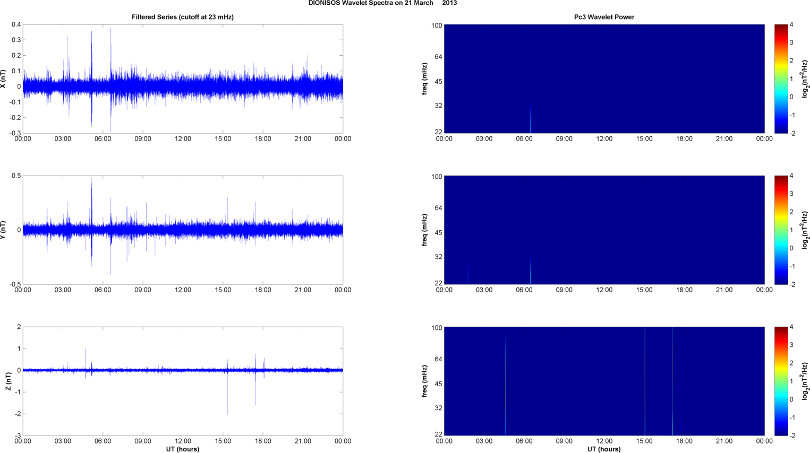The width and height of the screenshot is (810, 453).
Task: Click the 04:30 streak in the Z spectrogram
Action: point(505,385)
